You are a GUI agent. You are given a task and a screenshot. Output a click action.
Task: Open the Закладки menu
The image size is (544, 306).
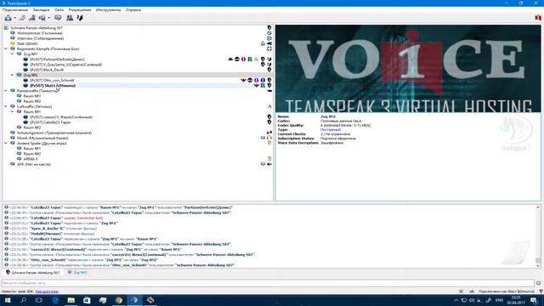click(x=42, y=9)
